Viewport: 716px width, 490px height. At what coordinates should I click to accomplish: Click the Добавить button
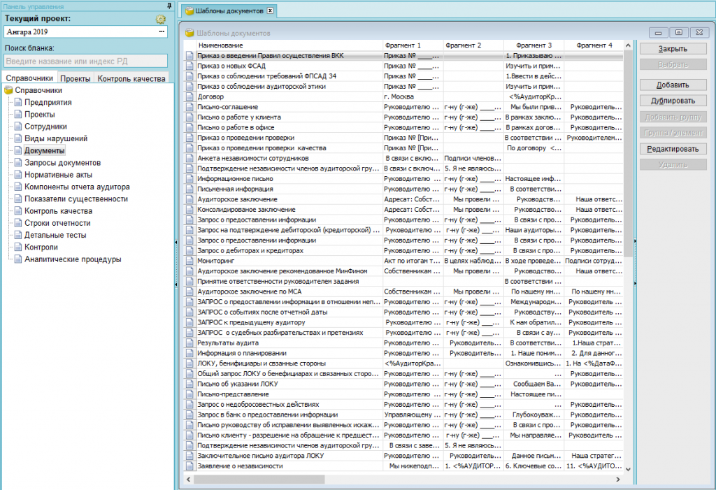673,85
